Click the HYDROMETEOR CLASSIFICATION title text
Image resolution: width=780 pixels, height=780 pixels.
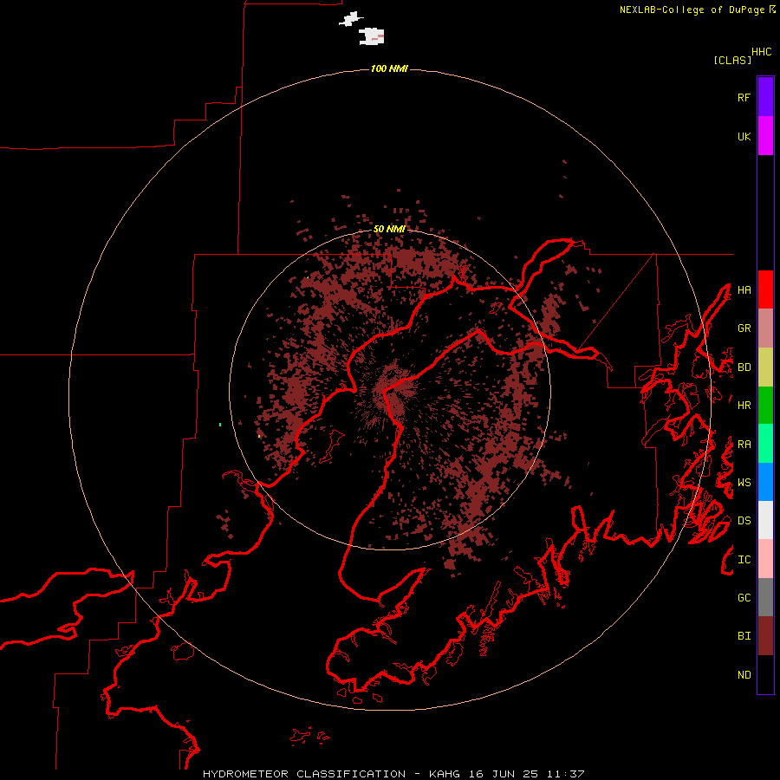click(x=304, y=774)
